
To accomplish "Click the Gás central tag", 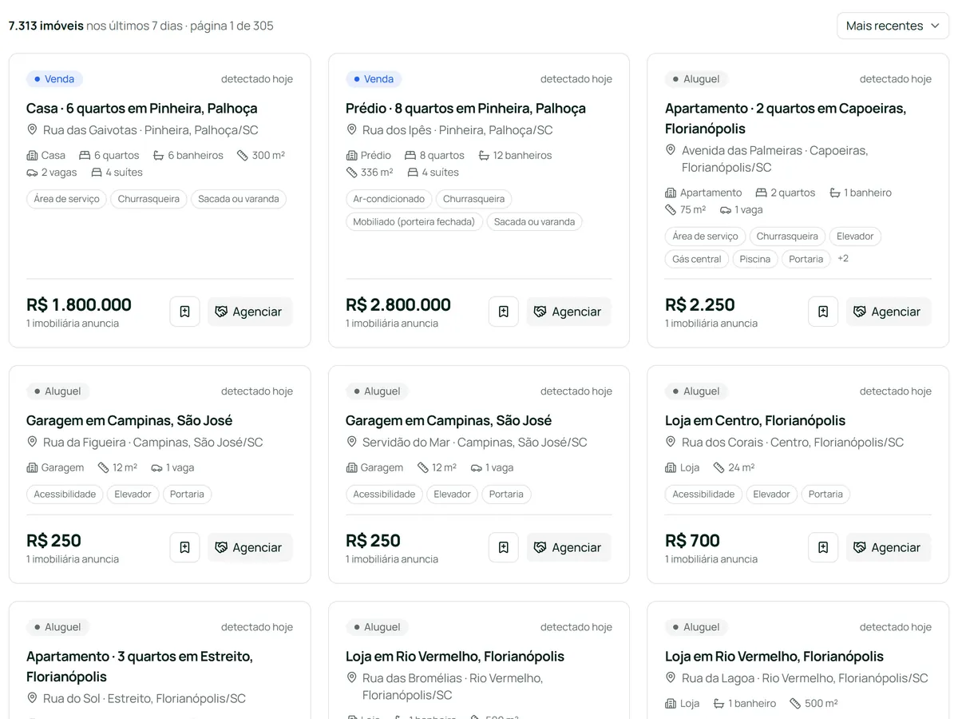I will [x=697, y=259].
